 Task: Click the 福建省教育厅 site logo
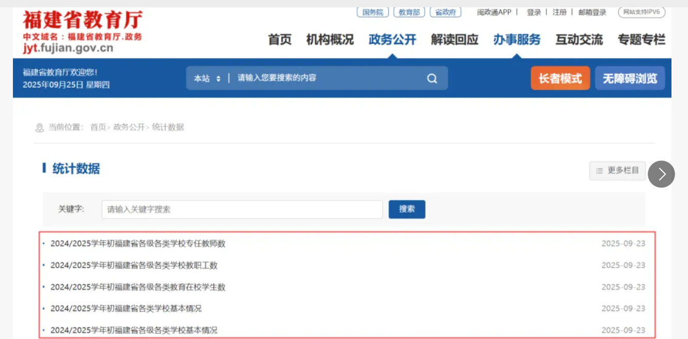pyautogui.click(x=83, y=21)
